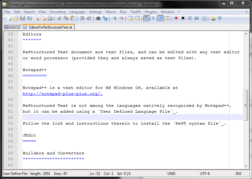Click the 'Ln : 52 Col : 1' status field
The width and height of the screenshot is (252, 179).
102,174
